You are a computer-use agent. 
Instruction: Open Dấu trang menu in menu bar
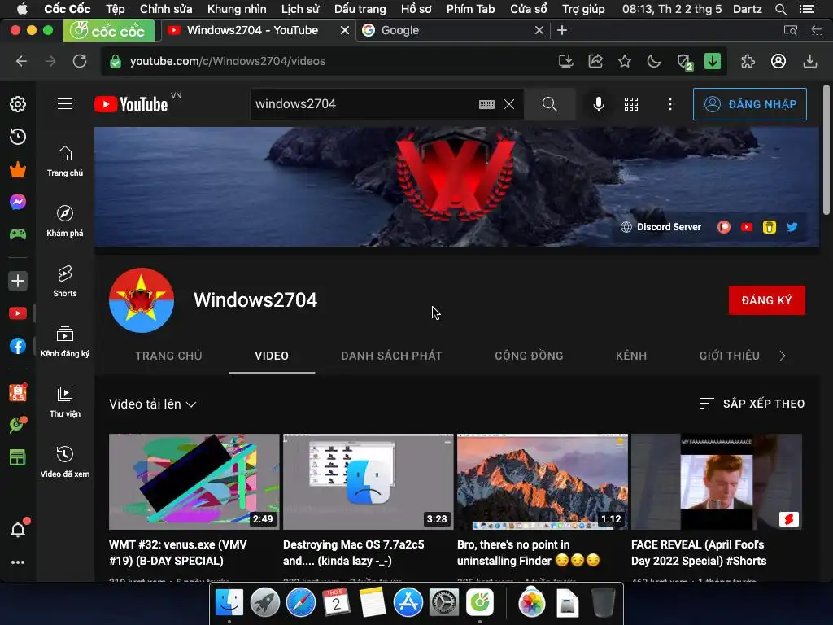[x=360, y=9]
